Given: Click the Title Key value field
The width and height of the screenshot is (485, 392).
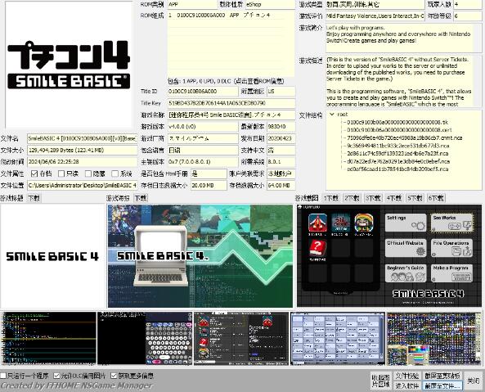Looking at the screenshot, I should (x=231, y=103).
